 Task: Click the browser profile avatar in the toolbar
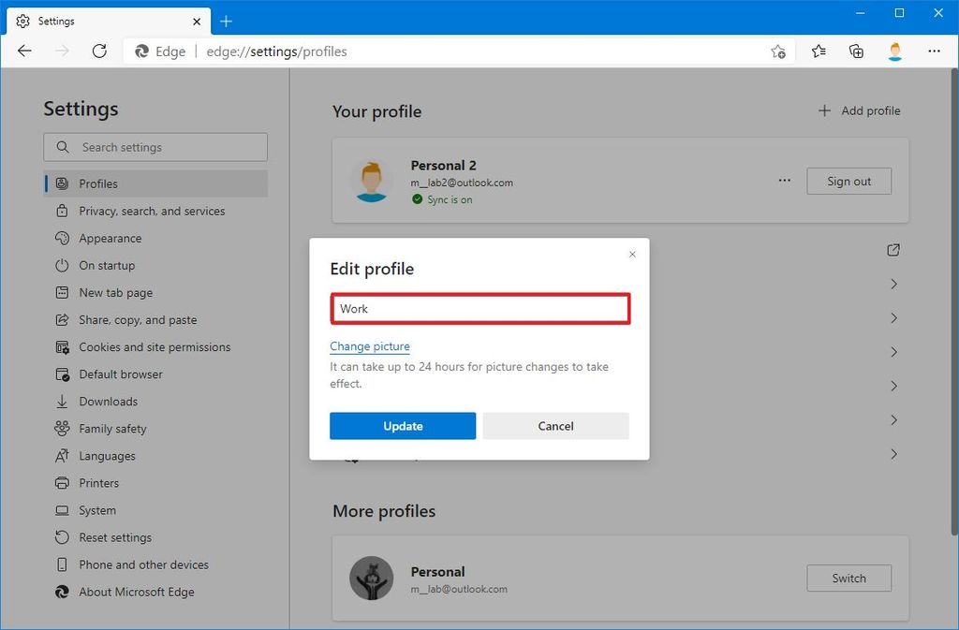(895, 51)
